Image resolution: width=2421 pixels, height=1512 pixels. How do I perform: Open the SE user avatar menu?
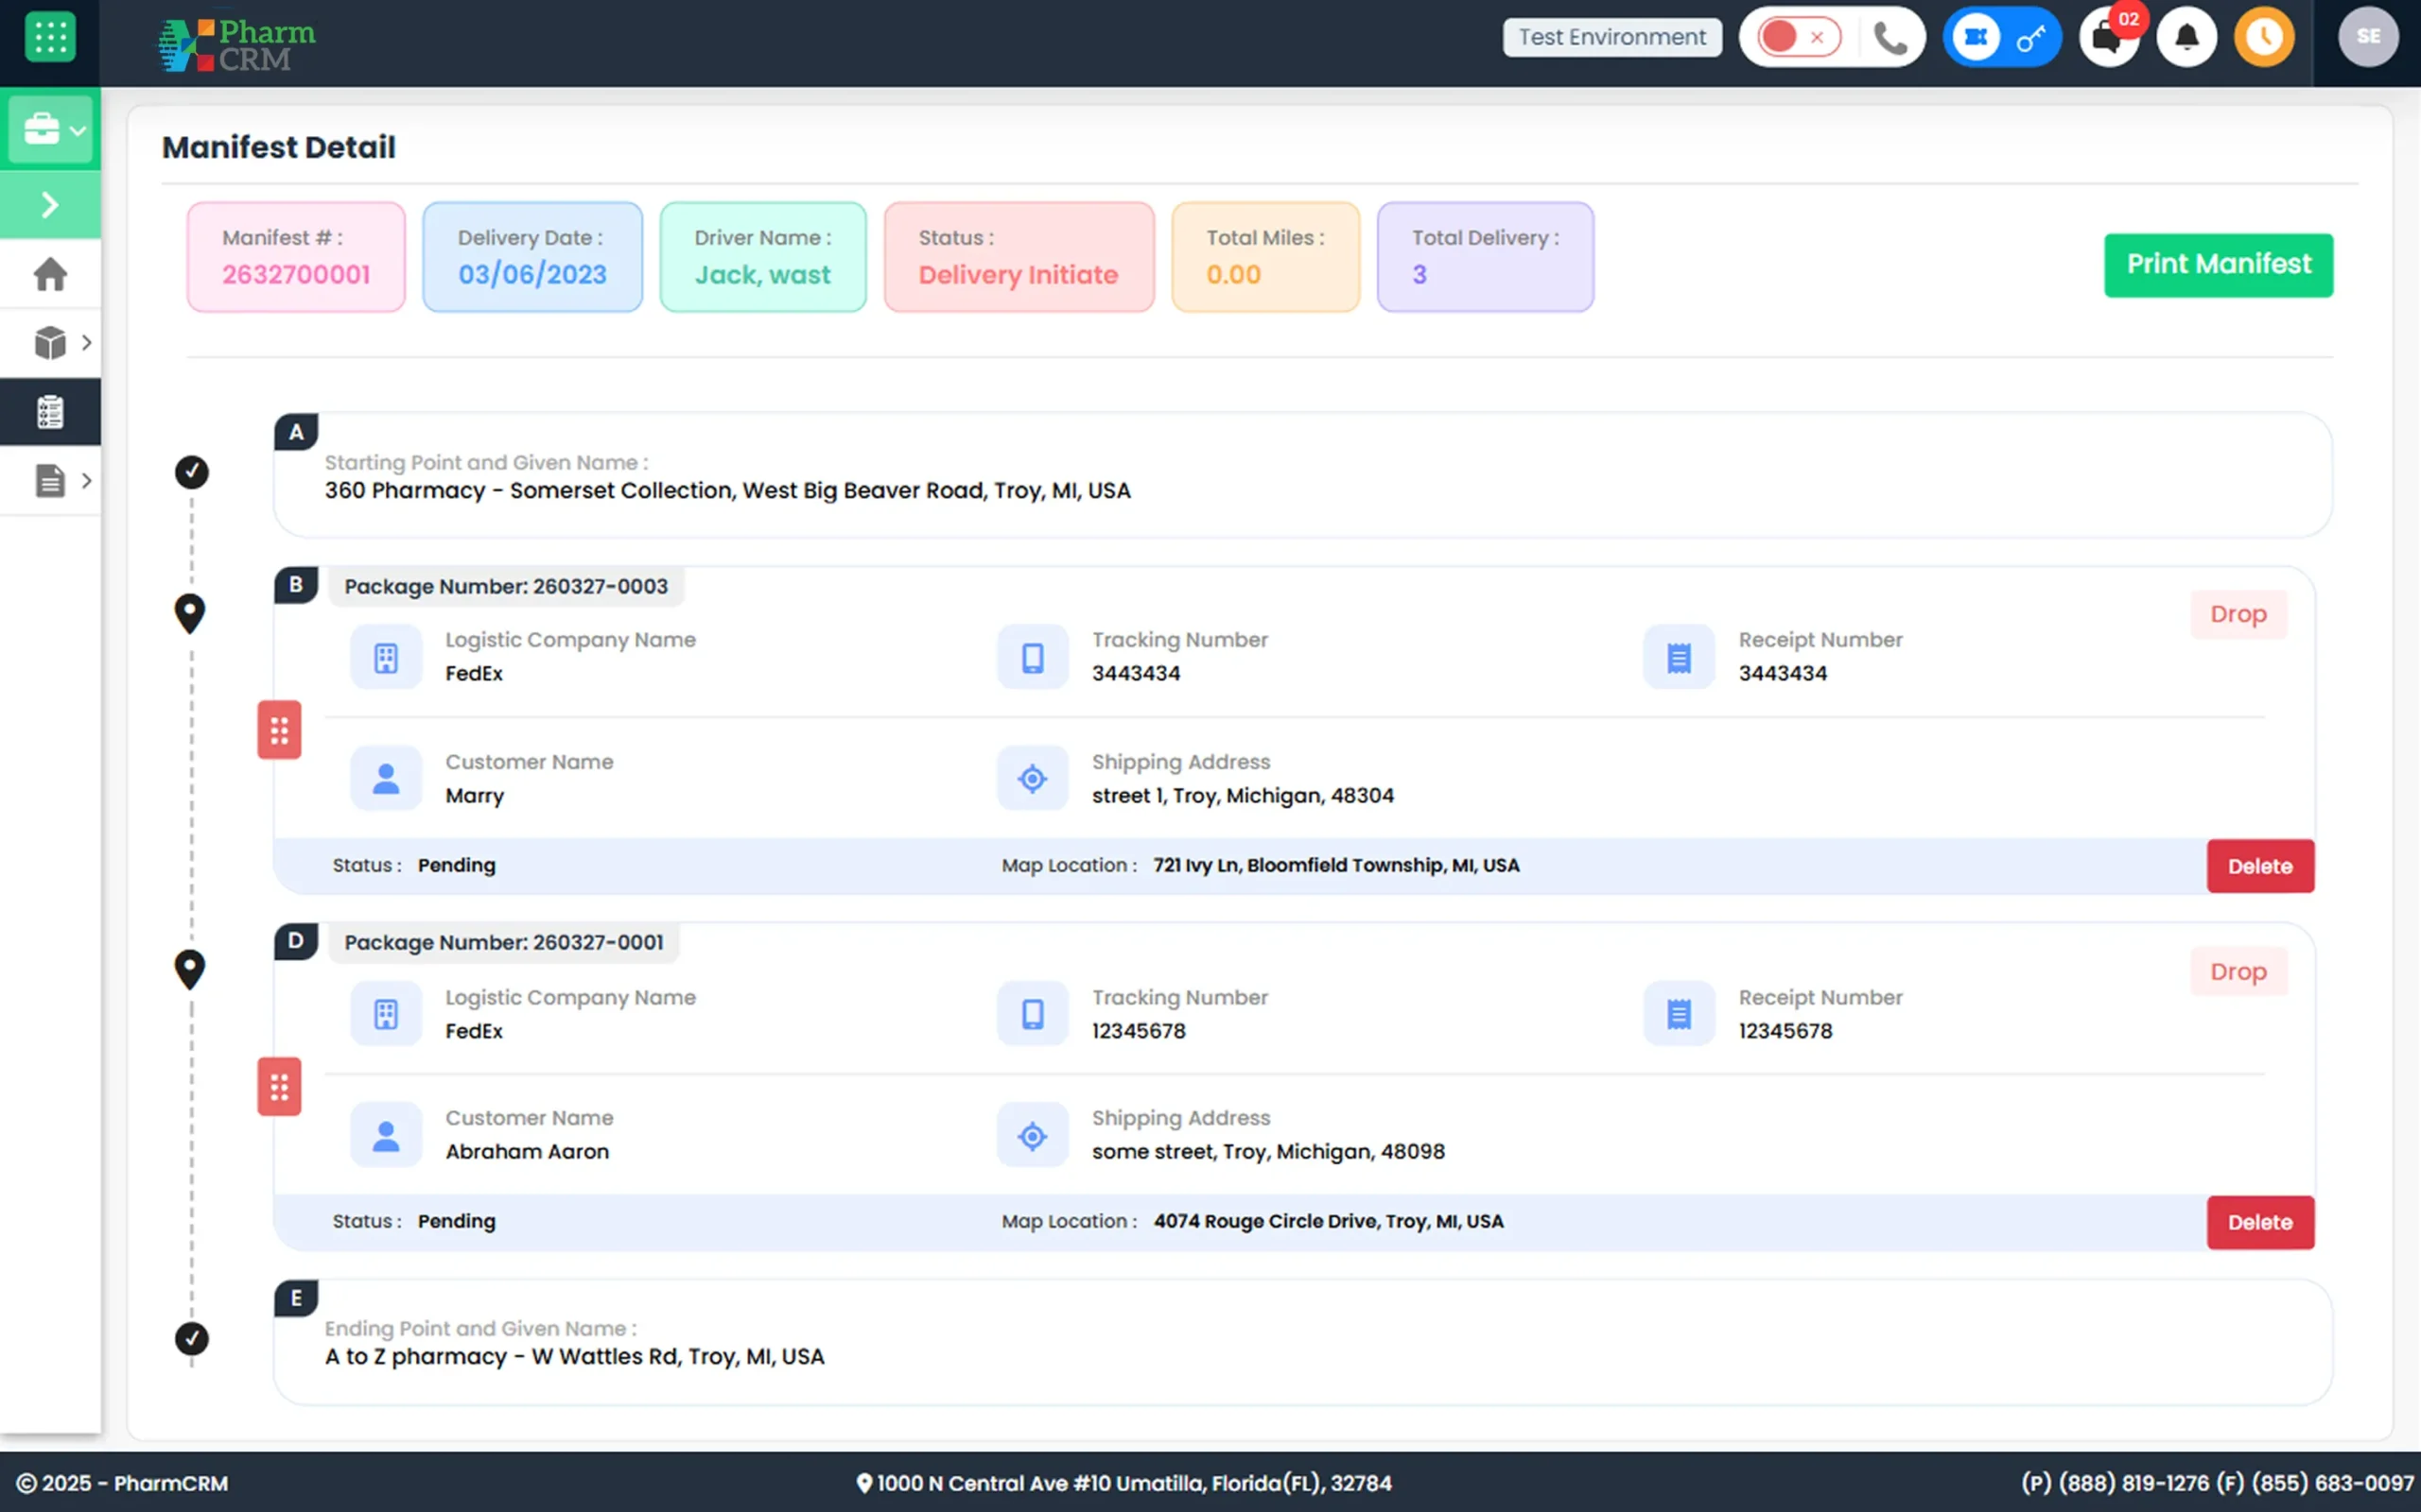tap(2368, 37)
